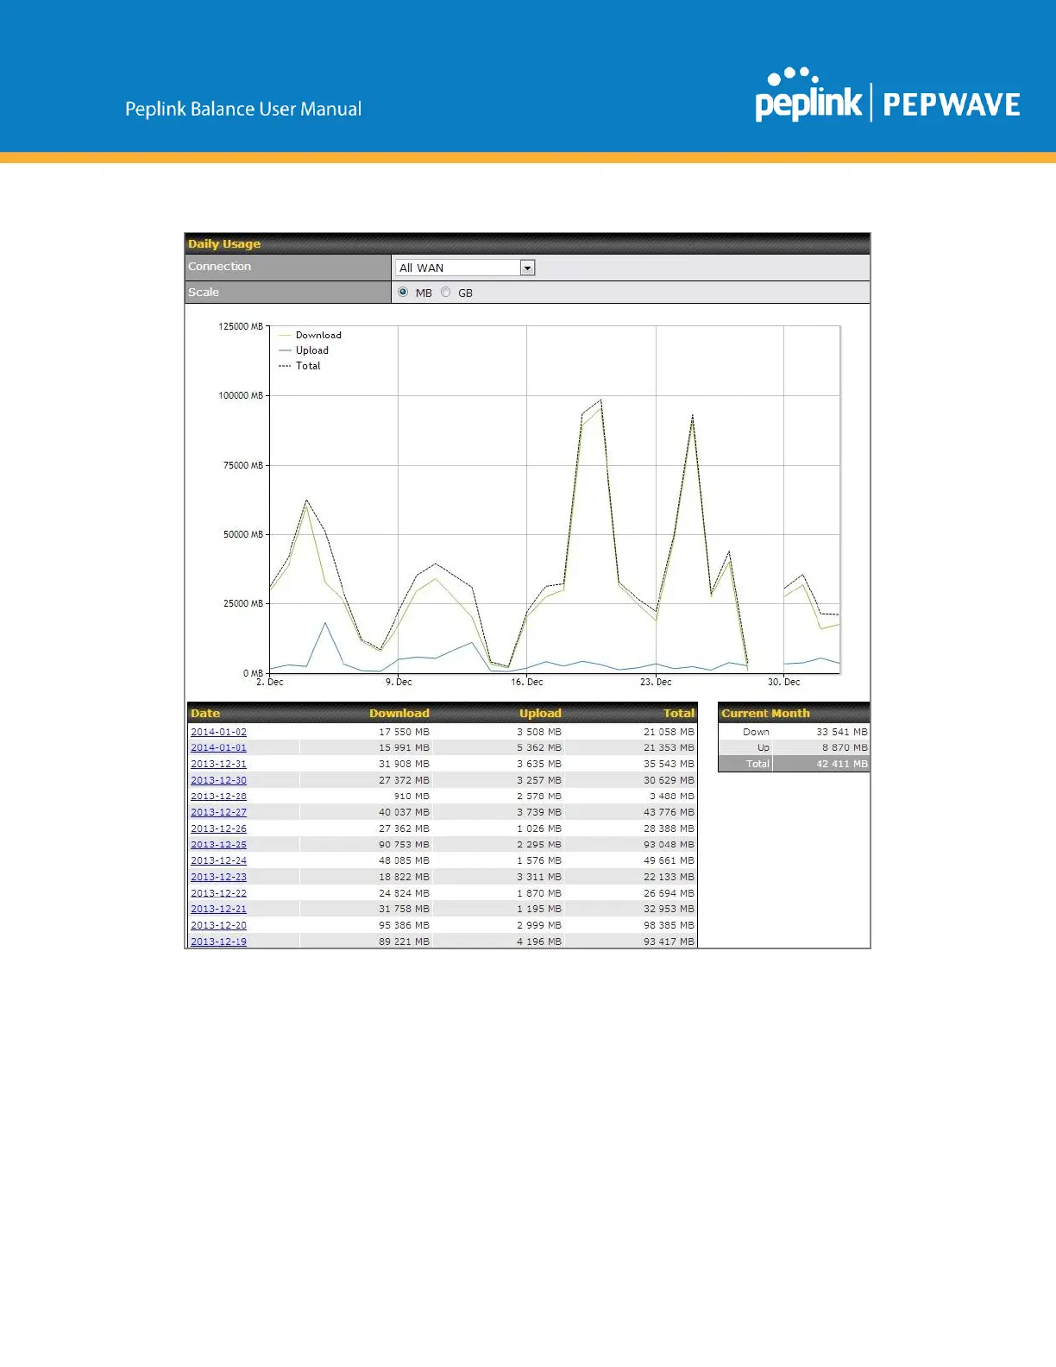Open the 2014-01-02 date link
This screenshot has width=1056, height=1367.
218,732
